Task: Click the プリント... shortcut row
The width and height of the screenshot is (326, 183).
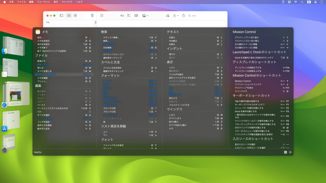Action: point(64,81)
